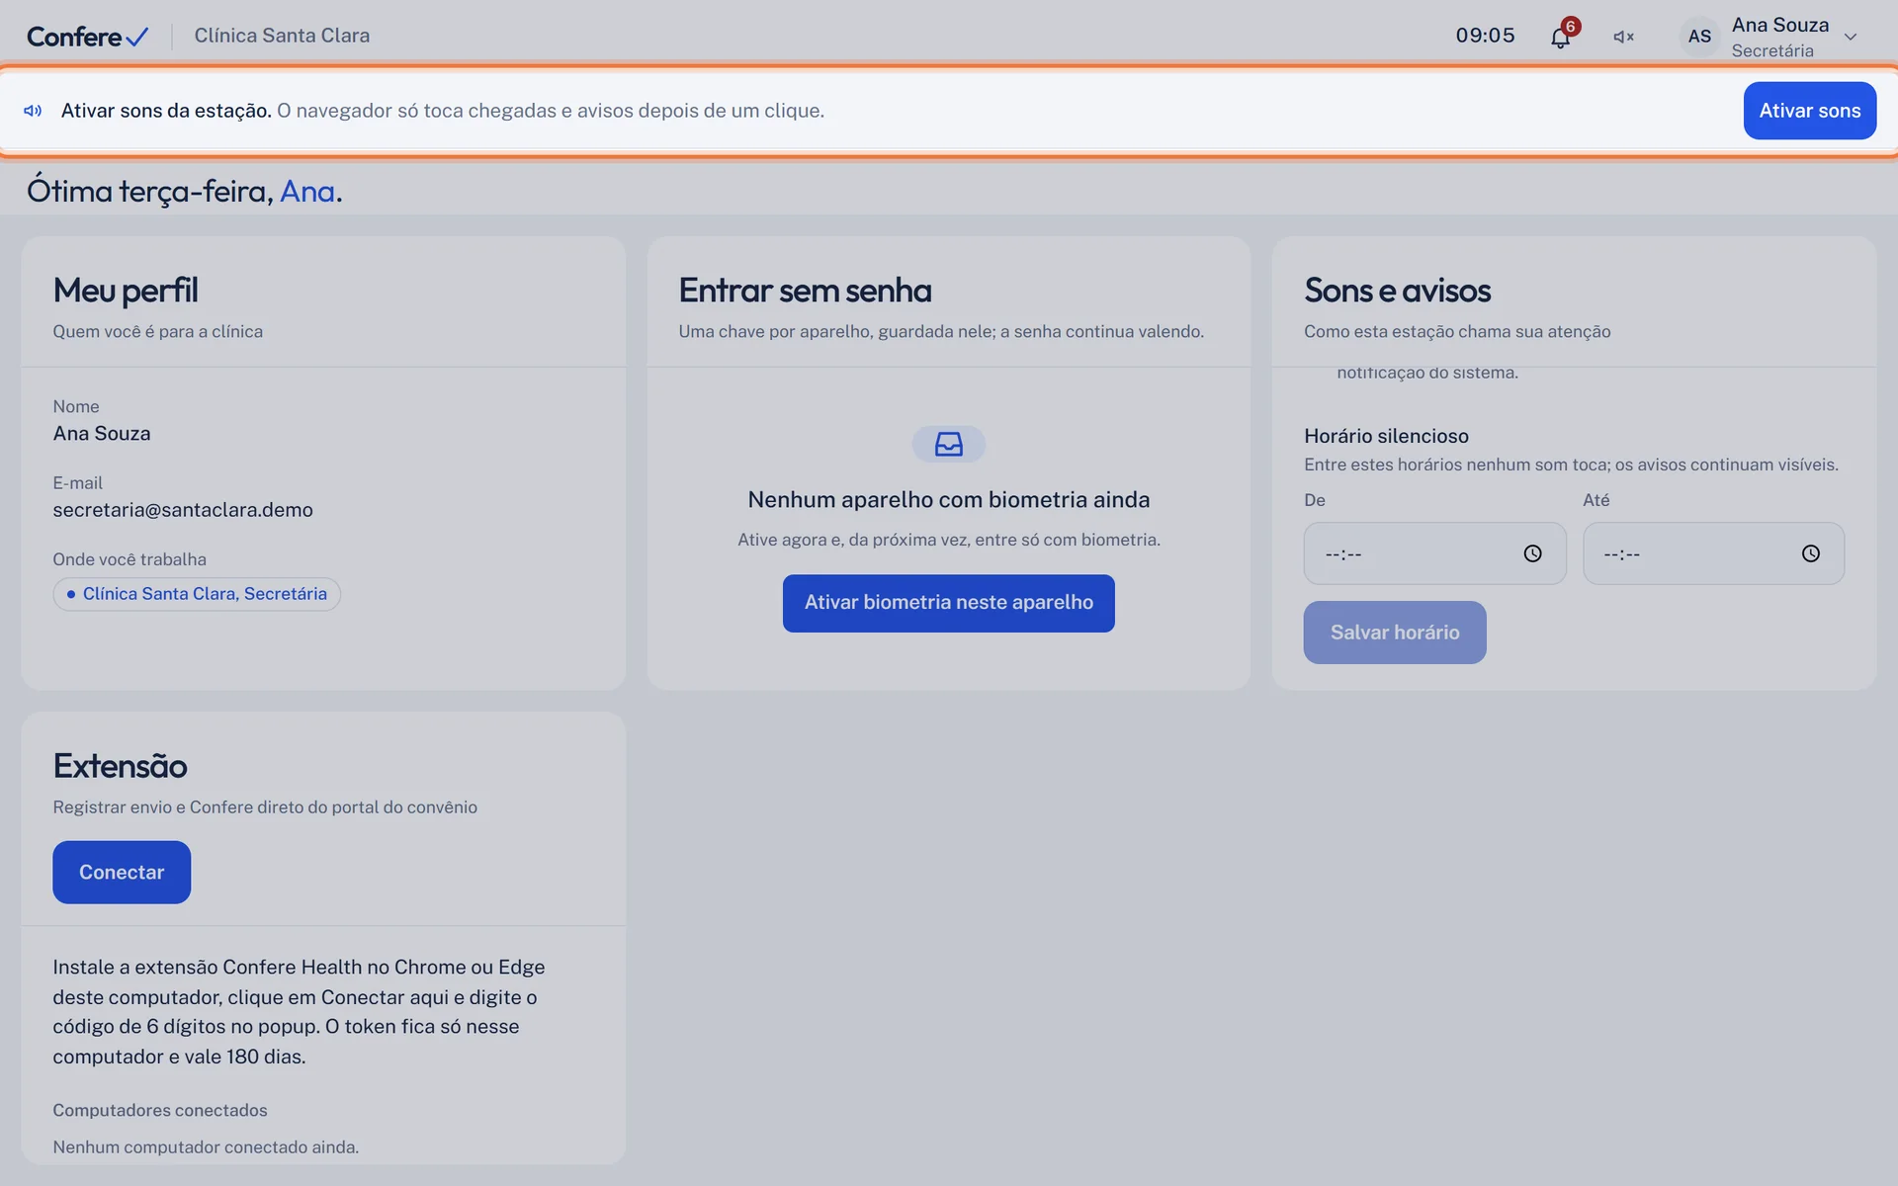Viewport: 1898px width, 1186px height.
Task: Click the AS avatar circle
Action: point(1699,37)
